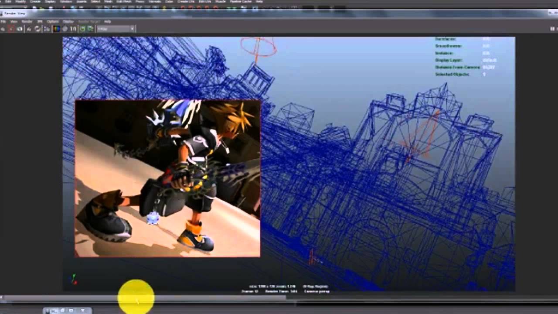Image resolution: width=558 pixels, height=314 pixels.
Task: Click the Render View window title
Action: (x=15, y=13)
